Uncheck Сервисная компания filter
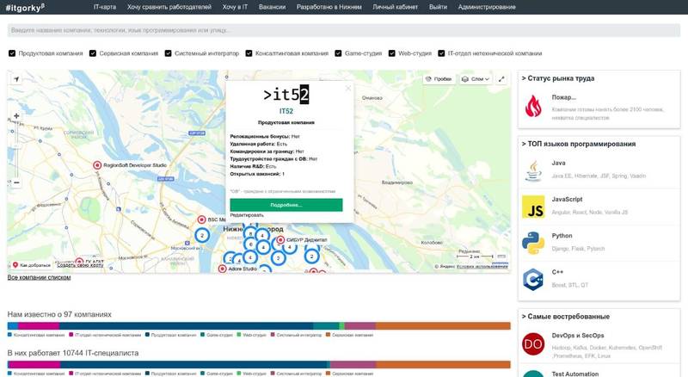Image resolution: width=688 pixels, height=377 pixels. [x=93, y=53]
